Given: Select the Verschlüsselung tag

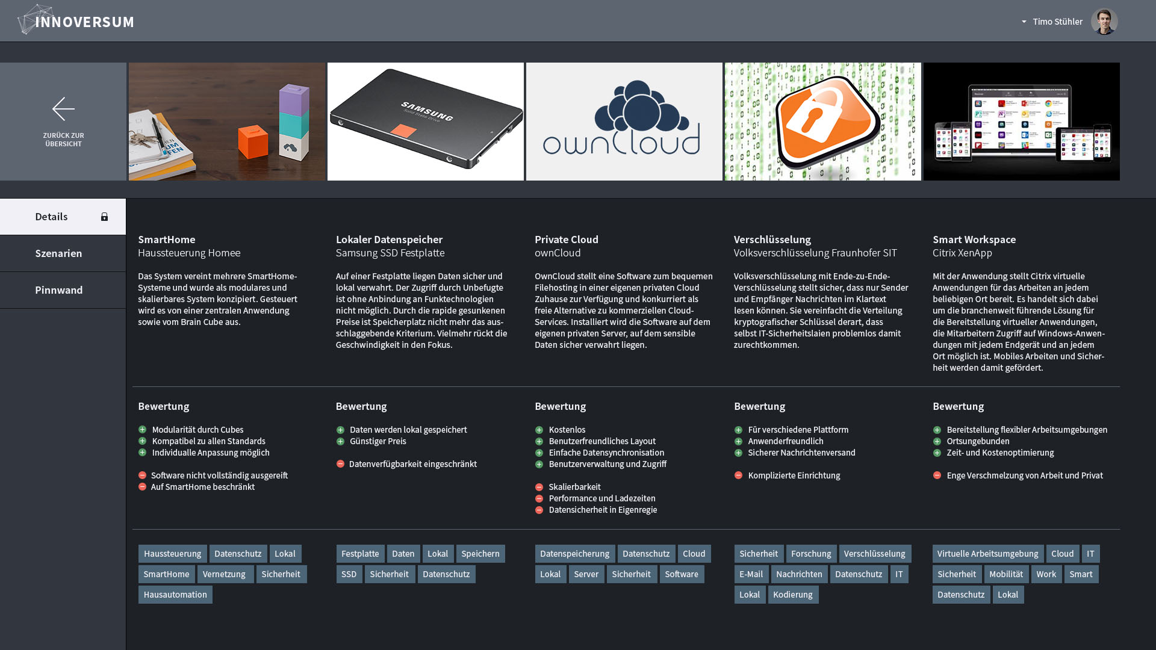Looking at the screenshot, I should [x=874, y=554].
